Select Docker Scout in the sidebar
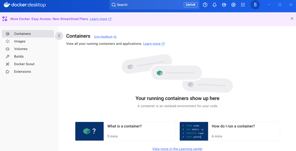The height and width of the screenshot is (151, 296). 28,64
